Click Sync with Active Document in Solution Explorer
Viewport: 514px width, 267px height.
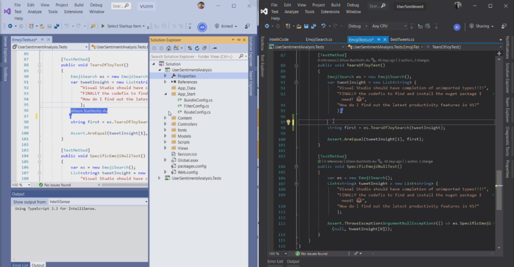pos(190,48)
